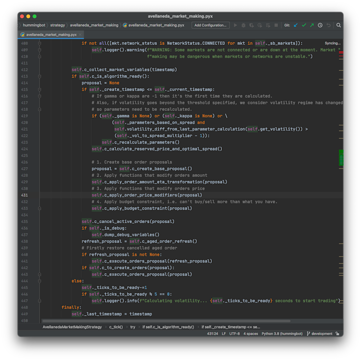Open the UTF-8 encoding selector
Screen dimensions: 361x360
click(x=234, y=333)
